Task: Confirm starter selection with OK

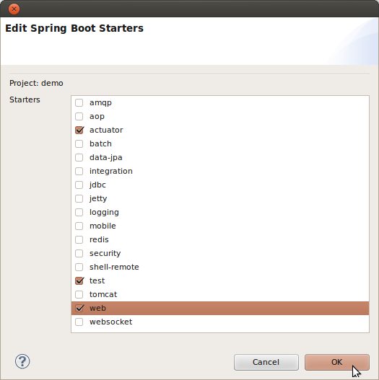Action: pyautogui.click(x=337, y=362)
